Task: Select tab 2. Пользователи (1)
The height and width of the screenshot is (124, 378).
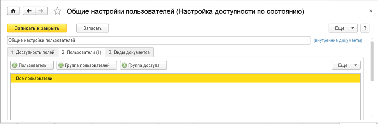Action: tap(81, 53)
